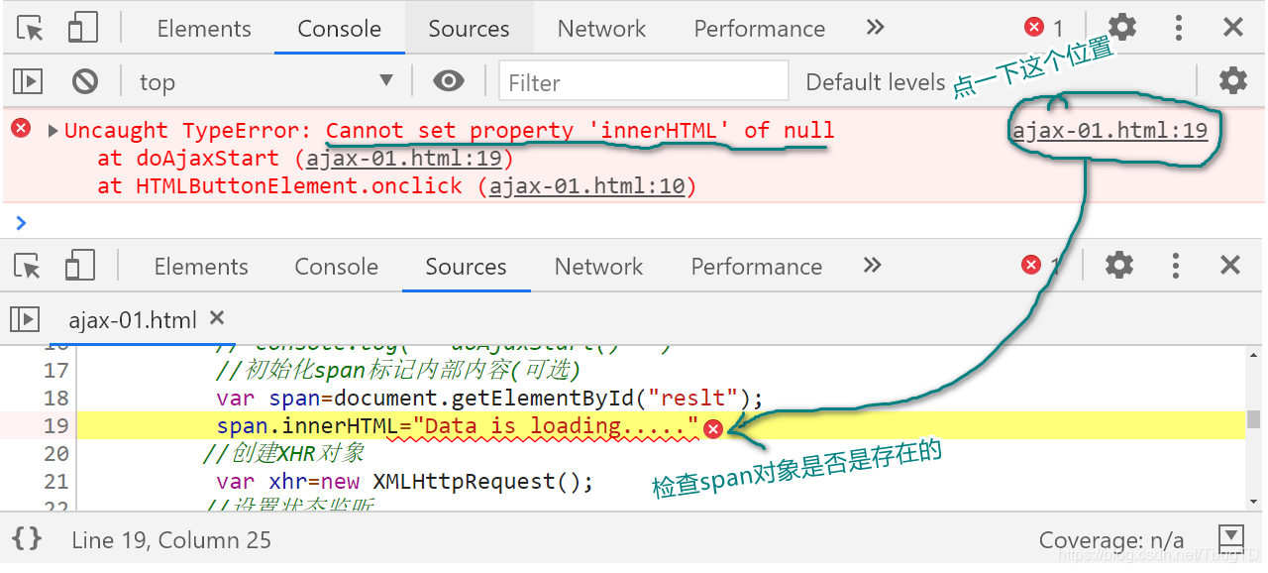Open Elements tab in upper DevTools
Screen dimensions: 1268x573
[x=204, y=29]
